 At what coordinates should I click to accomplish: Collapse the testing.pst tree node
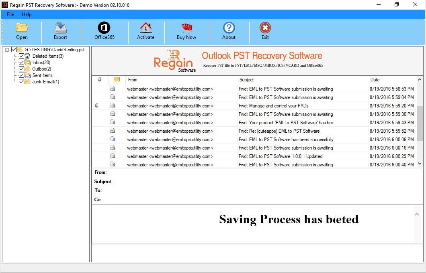[x=7, y=50]
